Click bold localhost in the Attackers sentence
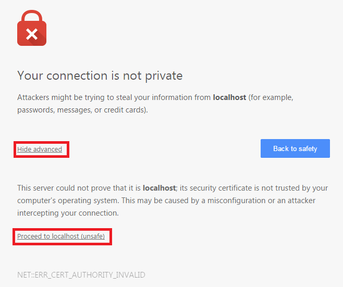This screenshot has width=343, height=287. (x=229, y=97)
